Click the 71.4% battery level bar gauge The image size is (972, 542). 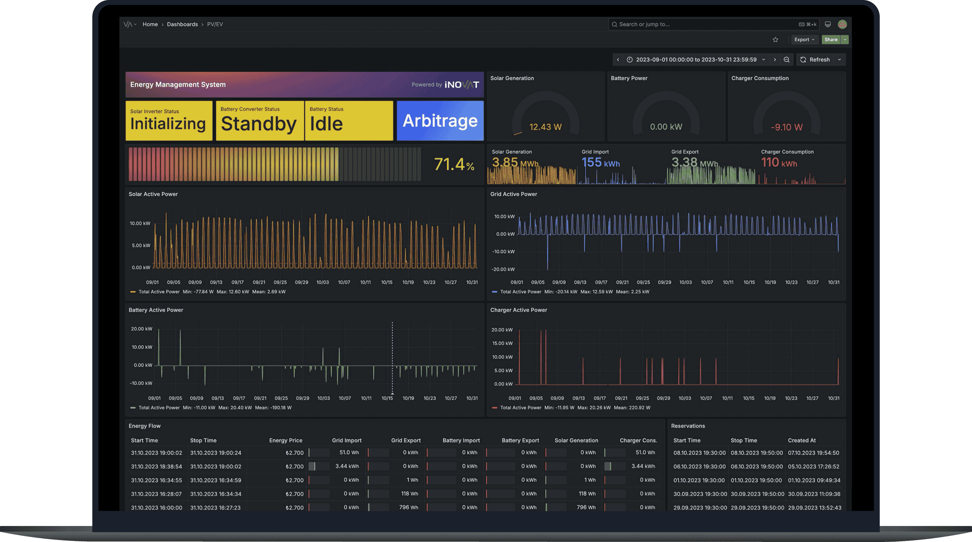tap(275, 164)
